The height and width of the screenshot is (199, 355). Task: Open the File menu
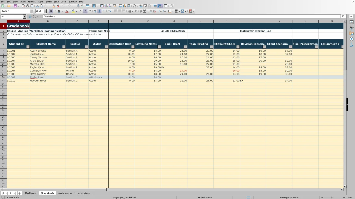click(x=3, y=2)
